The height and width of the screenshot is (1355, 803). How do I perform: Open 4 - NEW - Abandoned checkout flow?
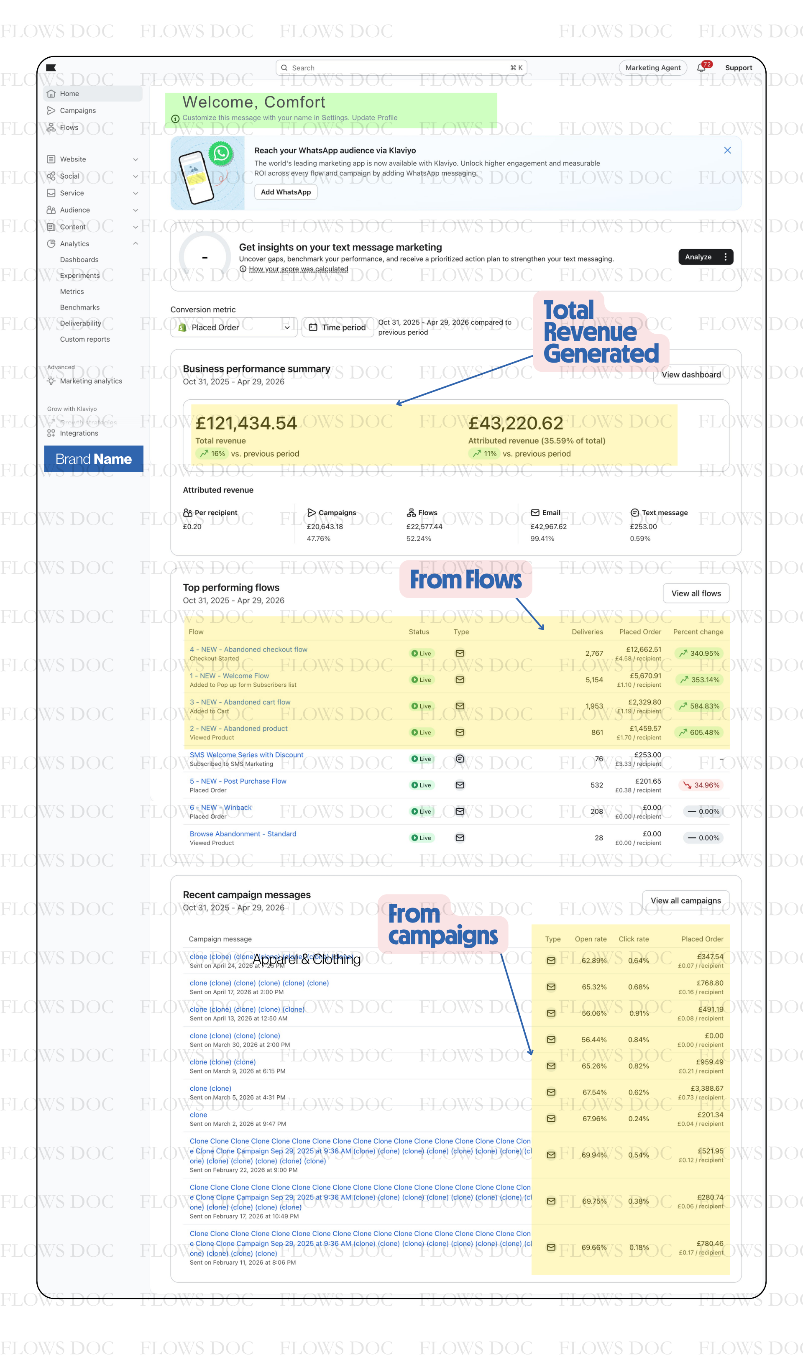tap(248, 649)
